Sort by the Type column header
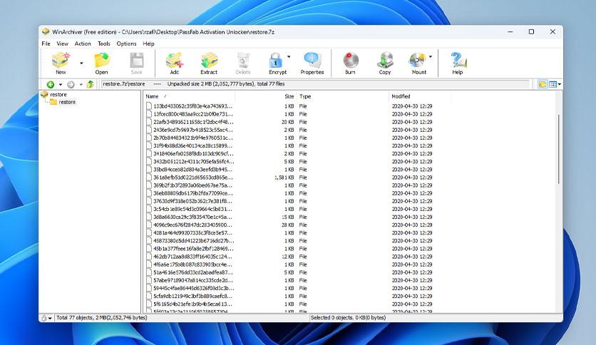 [342, 96]
